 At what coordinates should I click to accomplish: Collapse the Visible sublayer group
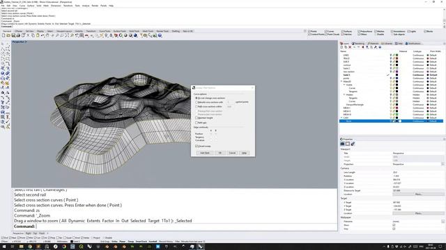click(344, 85)
